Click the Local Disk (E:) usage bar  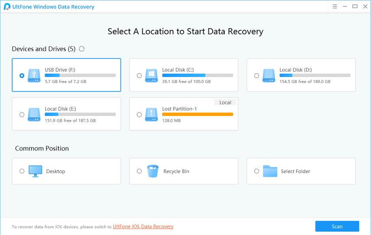(x=80, y=114)
